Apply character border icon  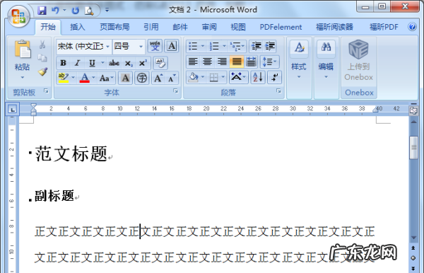pyautogui.click(x=172, y=46)
